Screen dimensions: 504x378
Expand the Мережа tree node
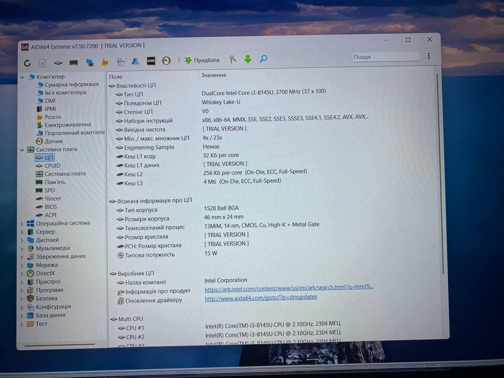click(x=22, y=265)
